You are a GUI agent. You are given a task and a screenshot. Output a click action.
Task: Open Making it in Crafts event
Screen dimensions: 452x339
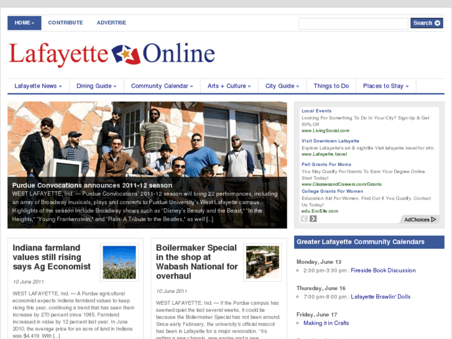326,323
